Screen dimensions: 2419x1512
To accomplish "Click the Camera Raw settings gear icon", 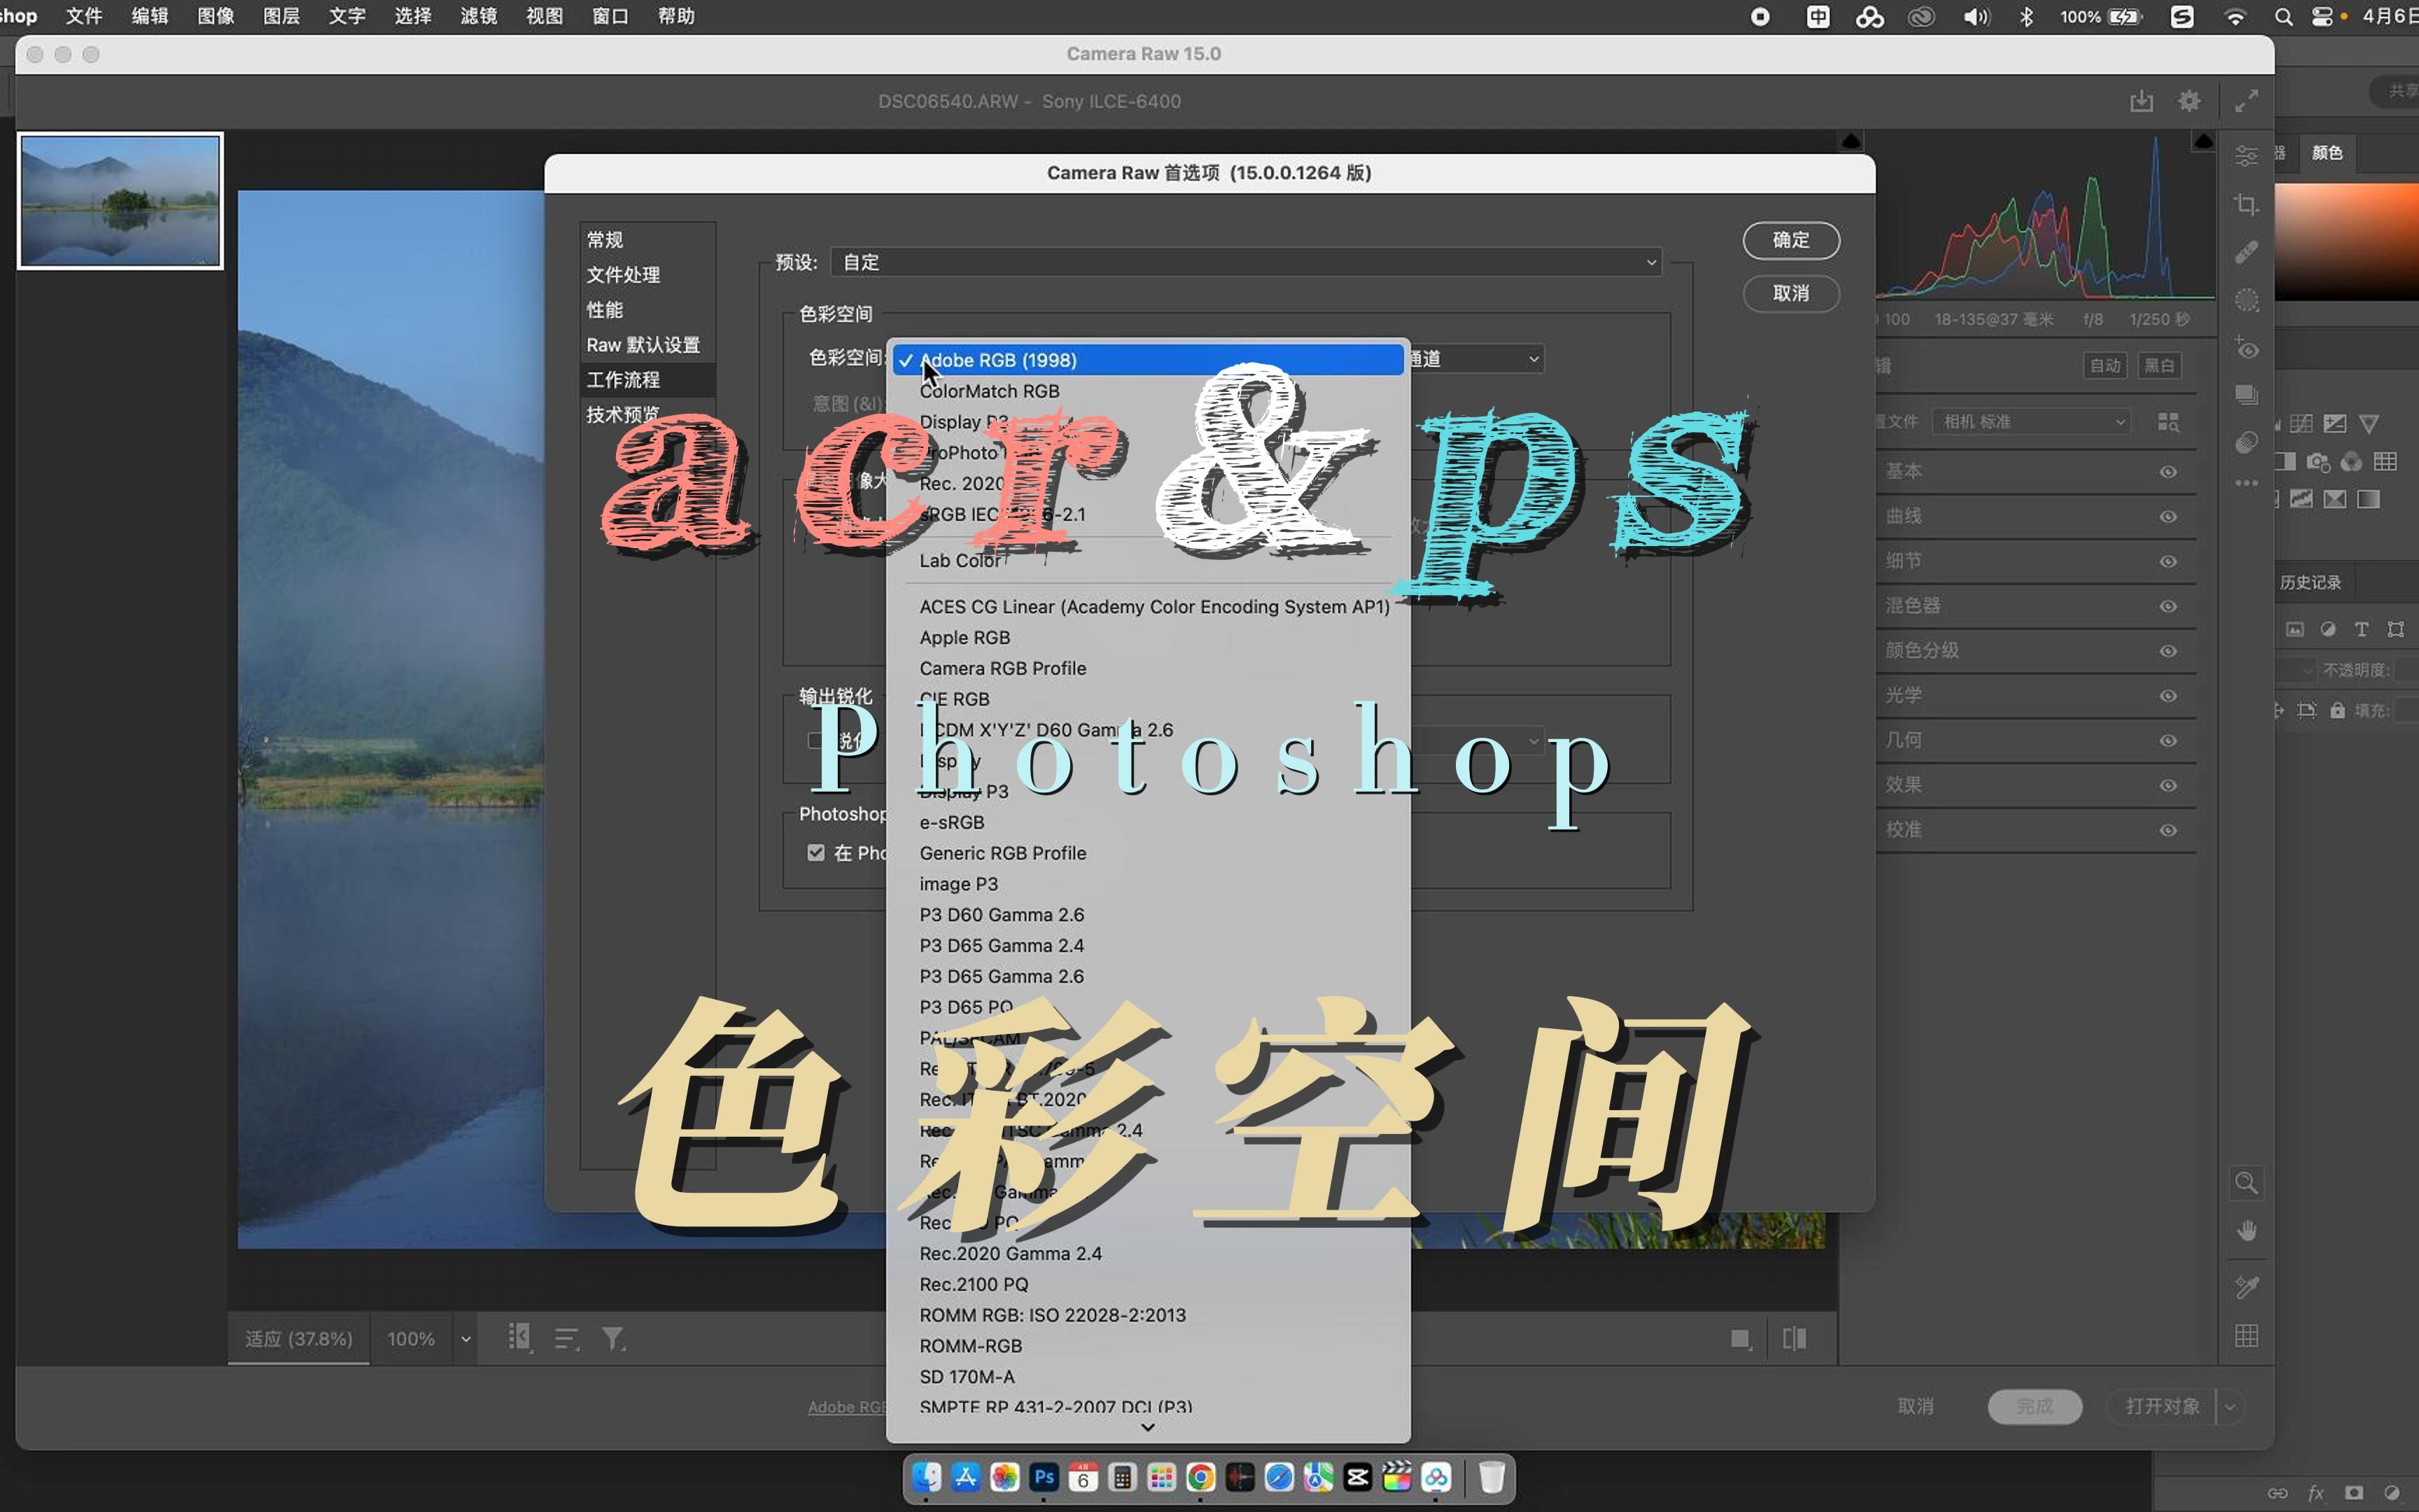I will 2189,101.
